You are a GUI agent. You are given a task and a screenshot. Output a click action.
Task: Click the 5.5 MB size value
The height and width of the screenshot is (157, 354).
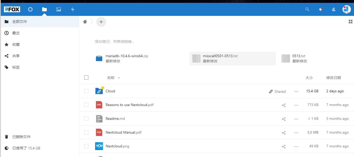pyautogui.click(x=313, y=132)
